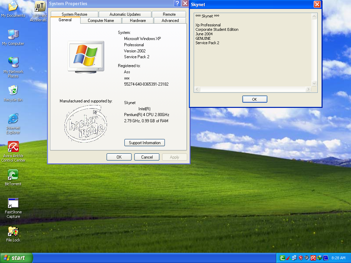Click the 'Version 2002' text
This screenshot has height=263, width=351.
[135, 51]
